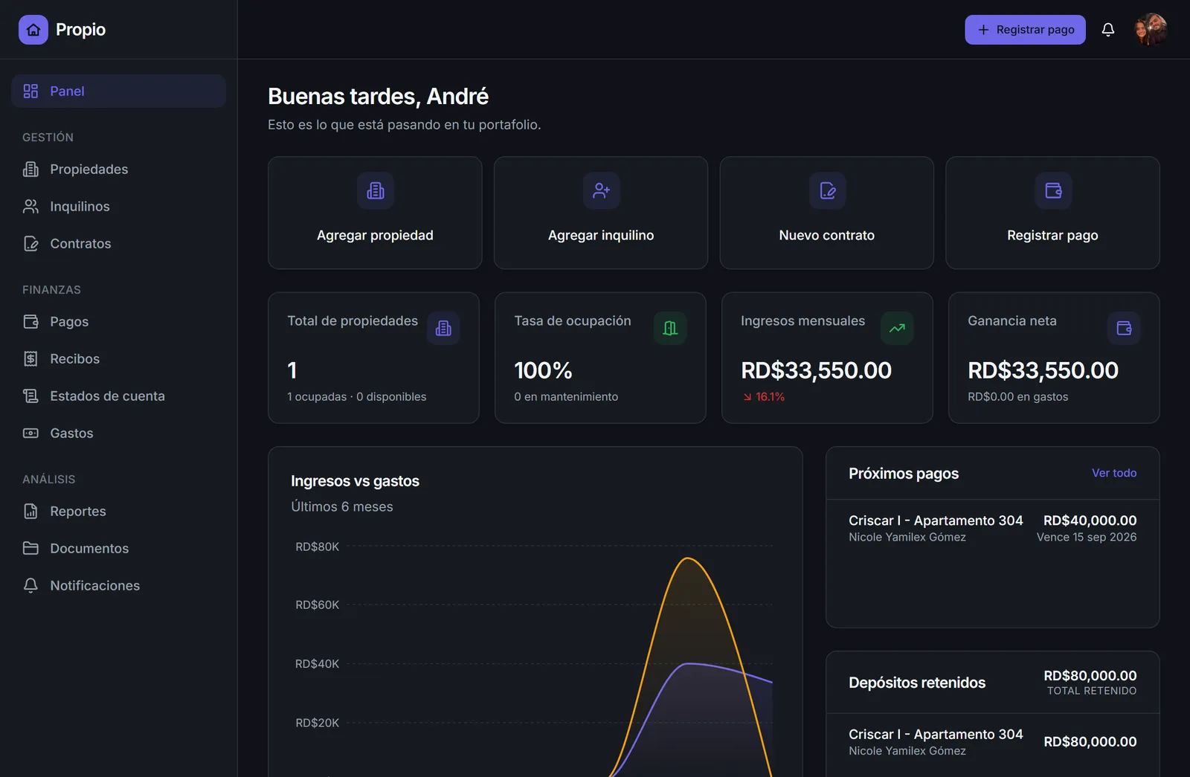Click the Agregar inquilino quick action card
The height and width of the screenshot is (777, 1190).
tap(601, 213)
